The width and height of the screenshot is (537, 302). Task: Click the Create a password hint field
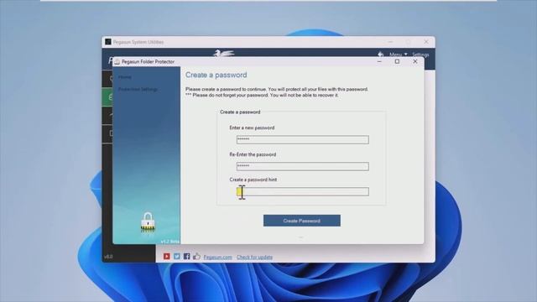tap(302, 191)
